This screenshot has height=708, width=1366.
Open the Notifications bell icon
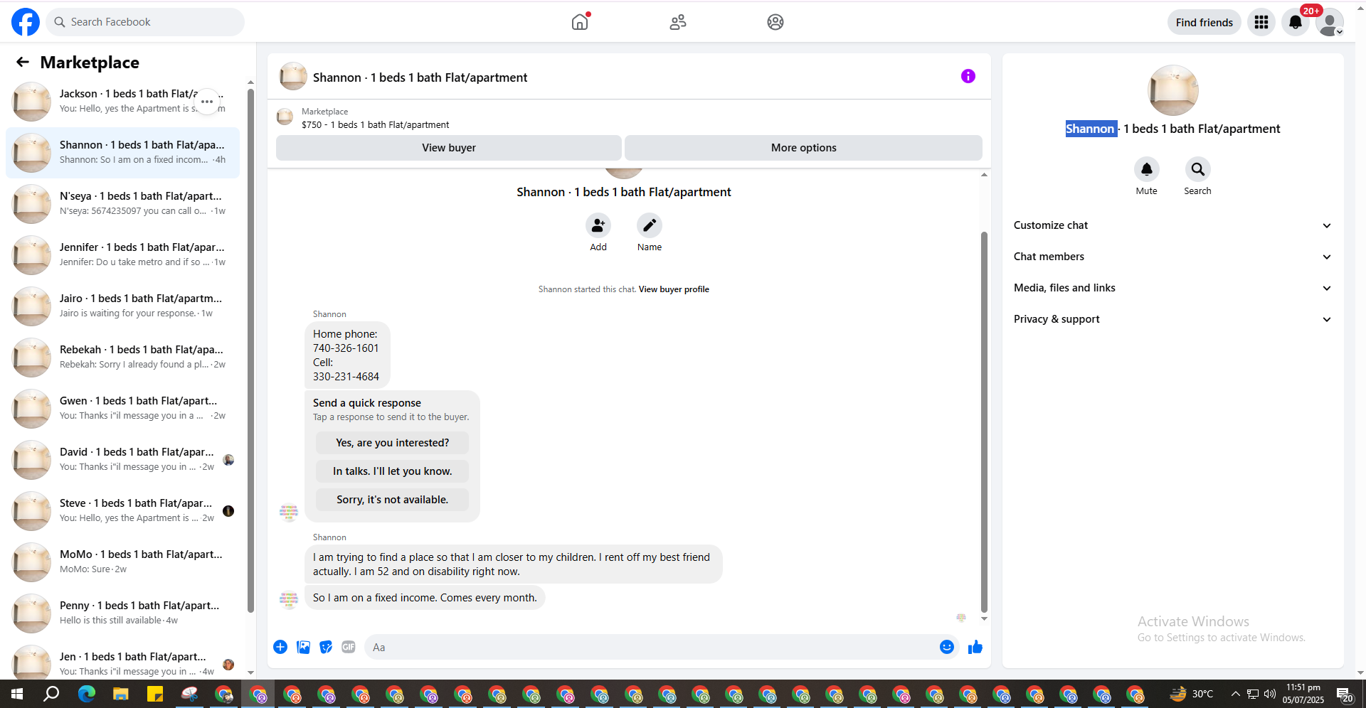click(1296, 22)
